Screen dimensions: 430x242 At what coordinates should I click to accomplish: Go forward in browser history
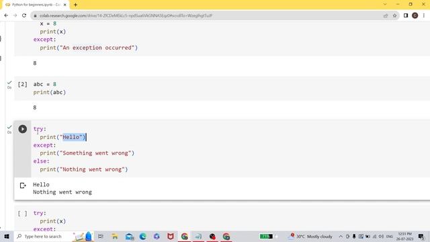pos(15,15)
